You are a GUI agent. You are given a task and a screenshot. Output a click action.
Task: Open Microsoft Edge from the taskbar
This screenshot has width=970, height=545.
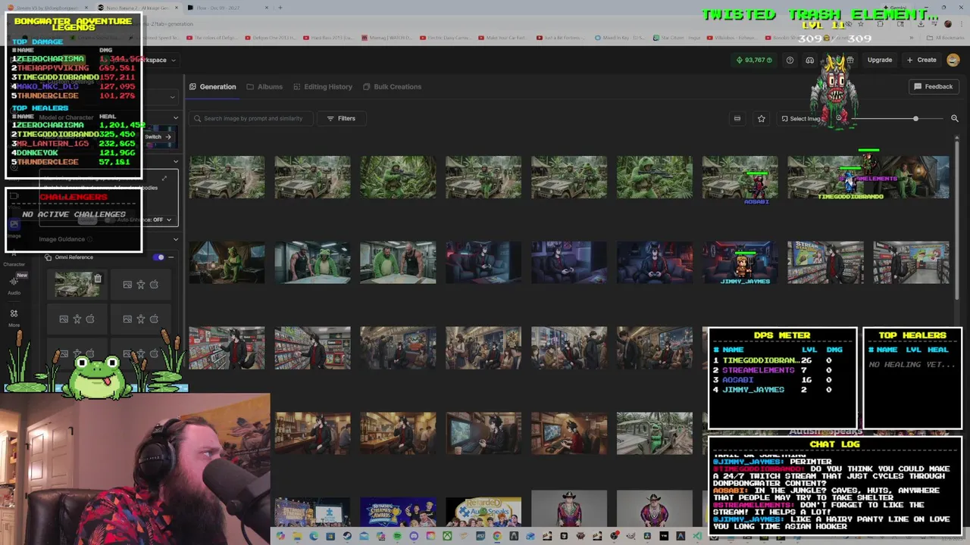coord(314,537)
